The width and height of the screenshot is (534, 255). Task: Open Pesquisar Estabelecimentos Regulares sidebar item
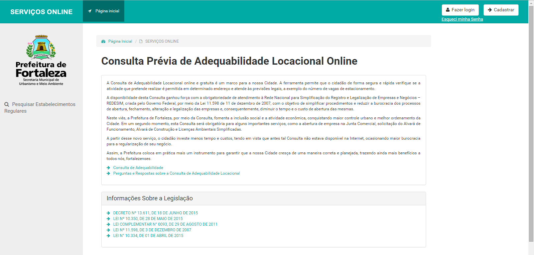tap(40, 108)
